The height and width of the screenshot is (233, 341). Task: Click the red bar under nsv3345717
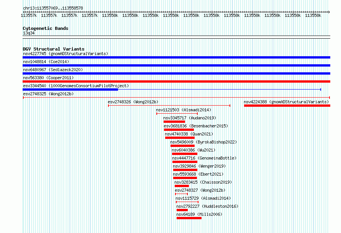[174, 122]
